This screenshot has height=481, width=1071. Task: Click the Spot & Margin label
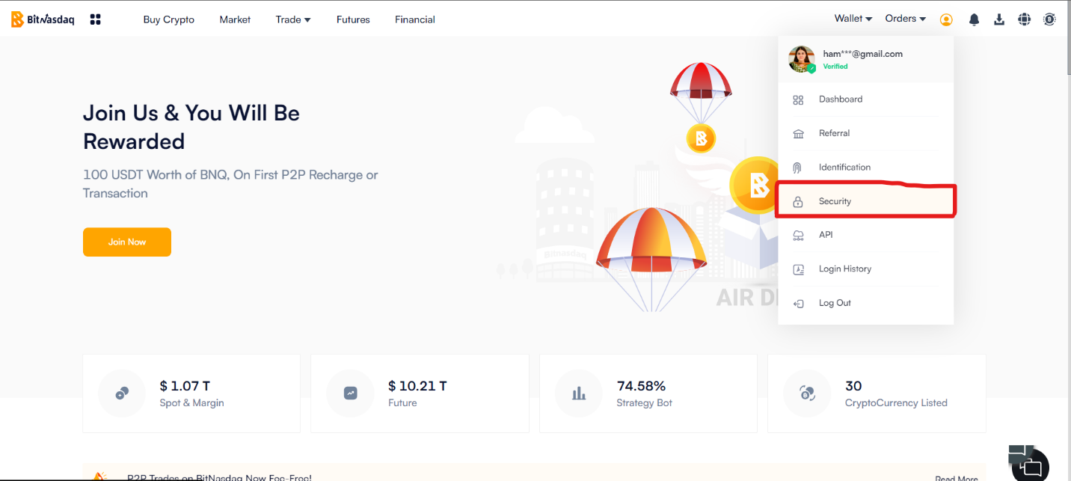coord(191,403)
